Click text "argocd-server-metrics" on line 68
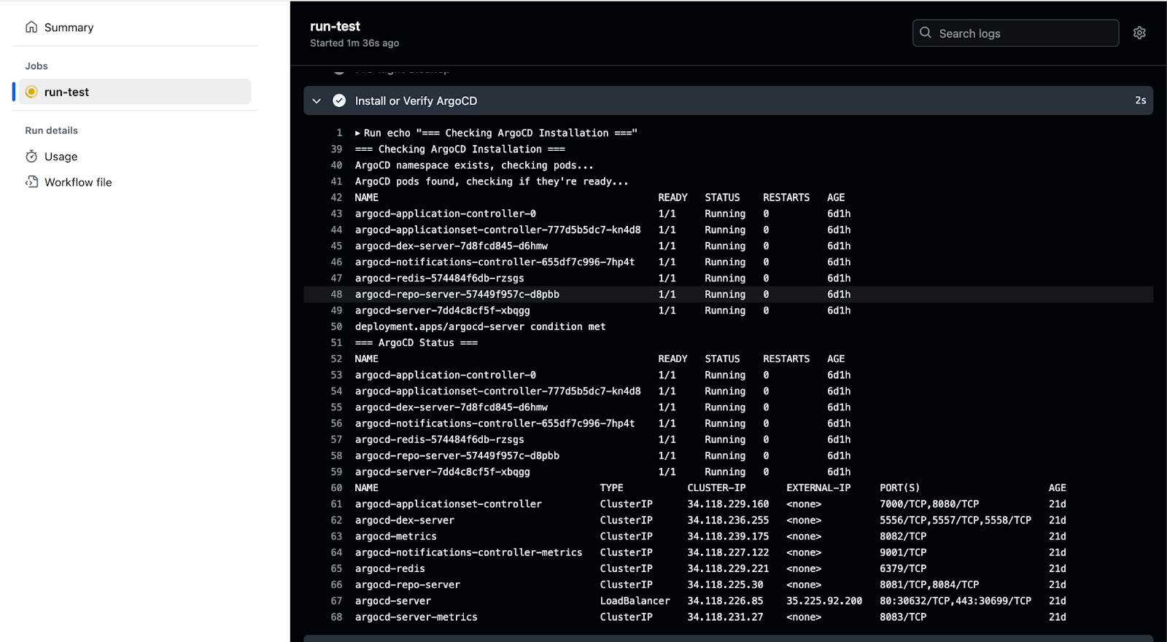The height and width of the screenshot is (642, 1167). pos(416,617)
